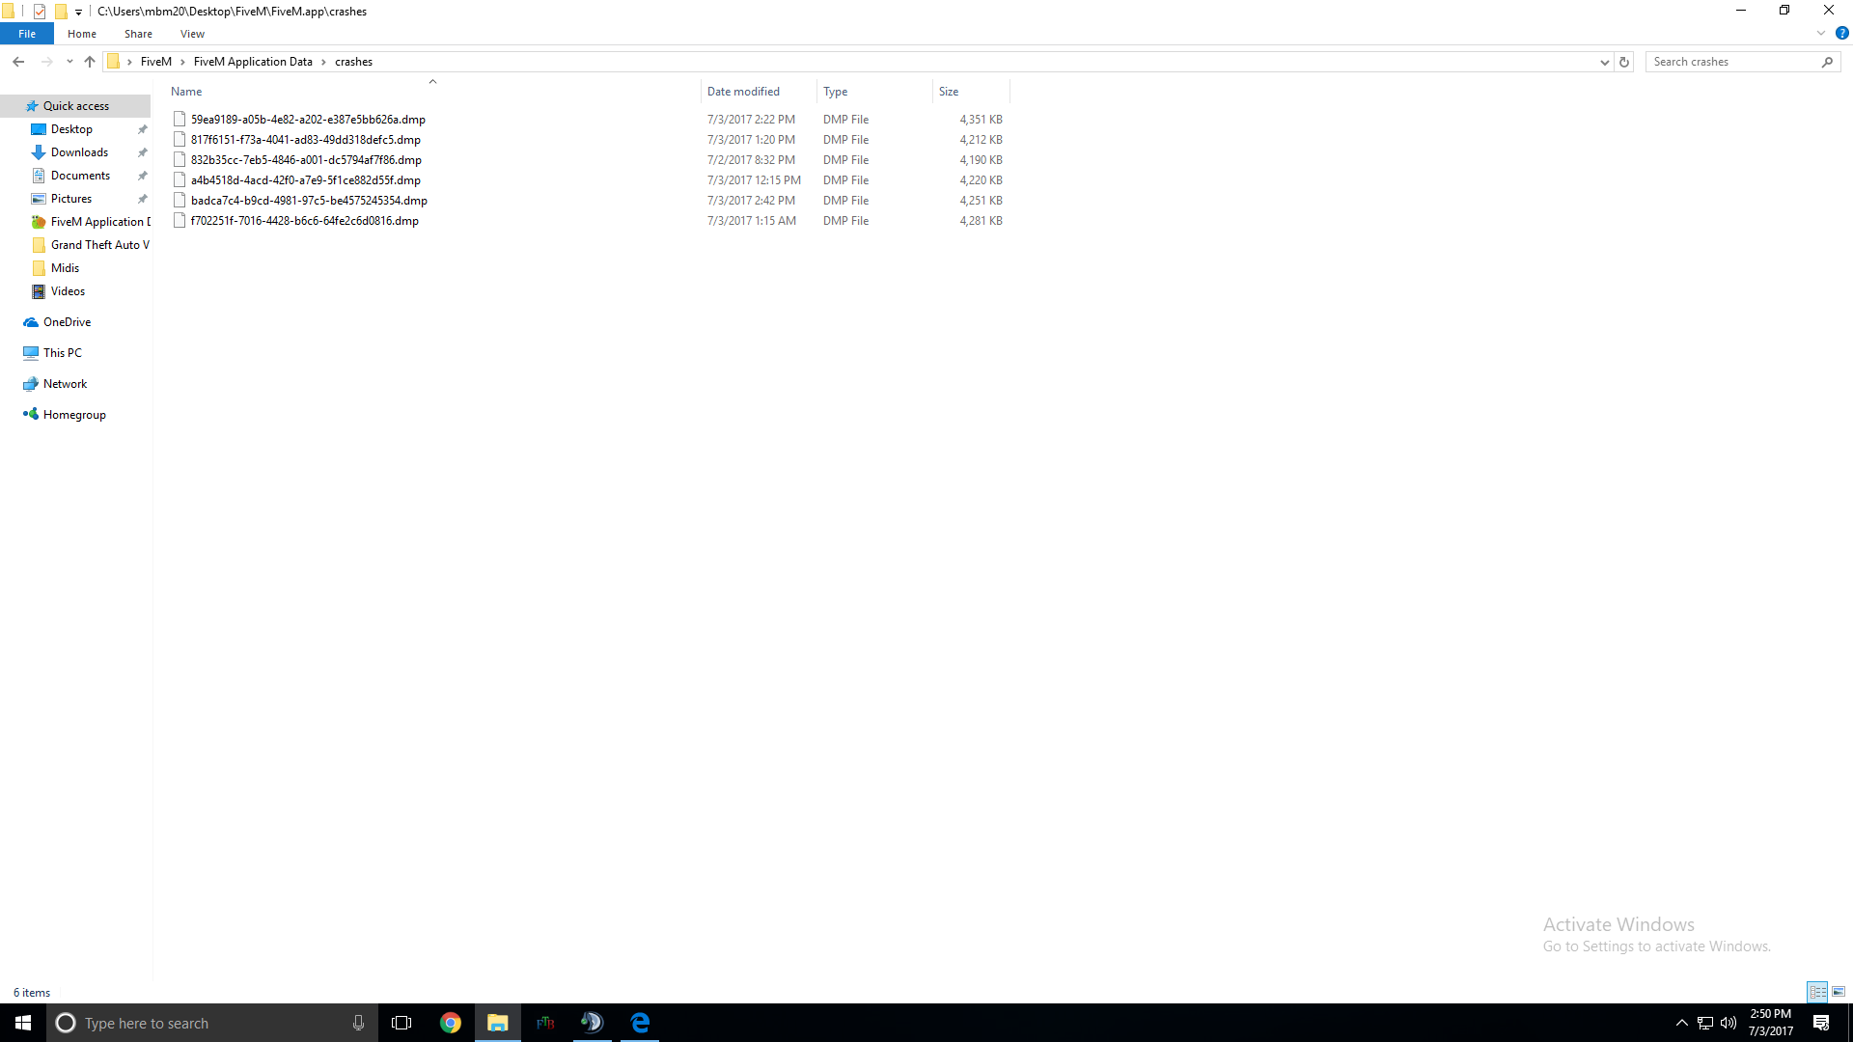Image resolution: width=1853 pixels, height=1042 pixels.
Task: Click the Back navigation arrow
Action: pyautogui.click(x=18, y=62)
